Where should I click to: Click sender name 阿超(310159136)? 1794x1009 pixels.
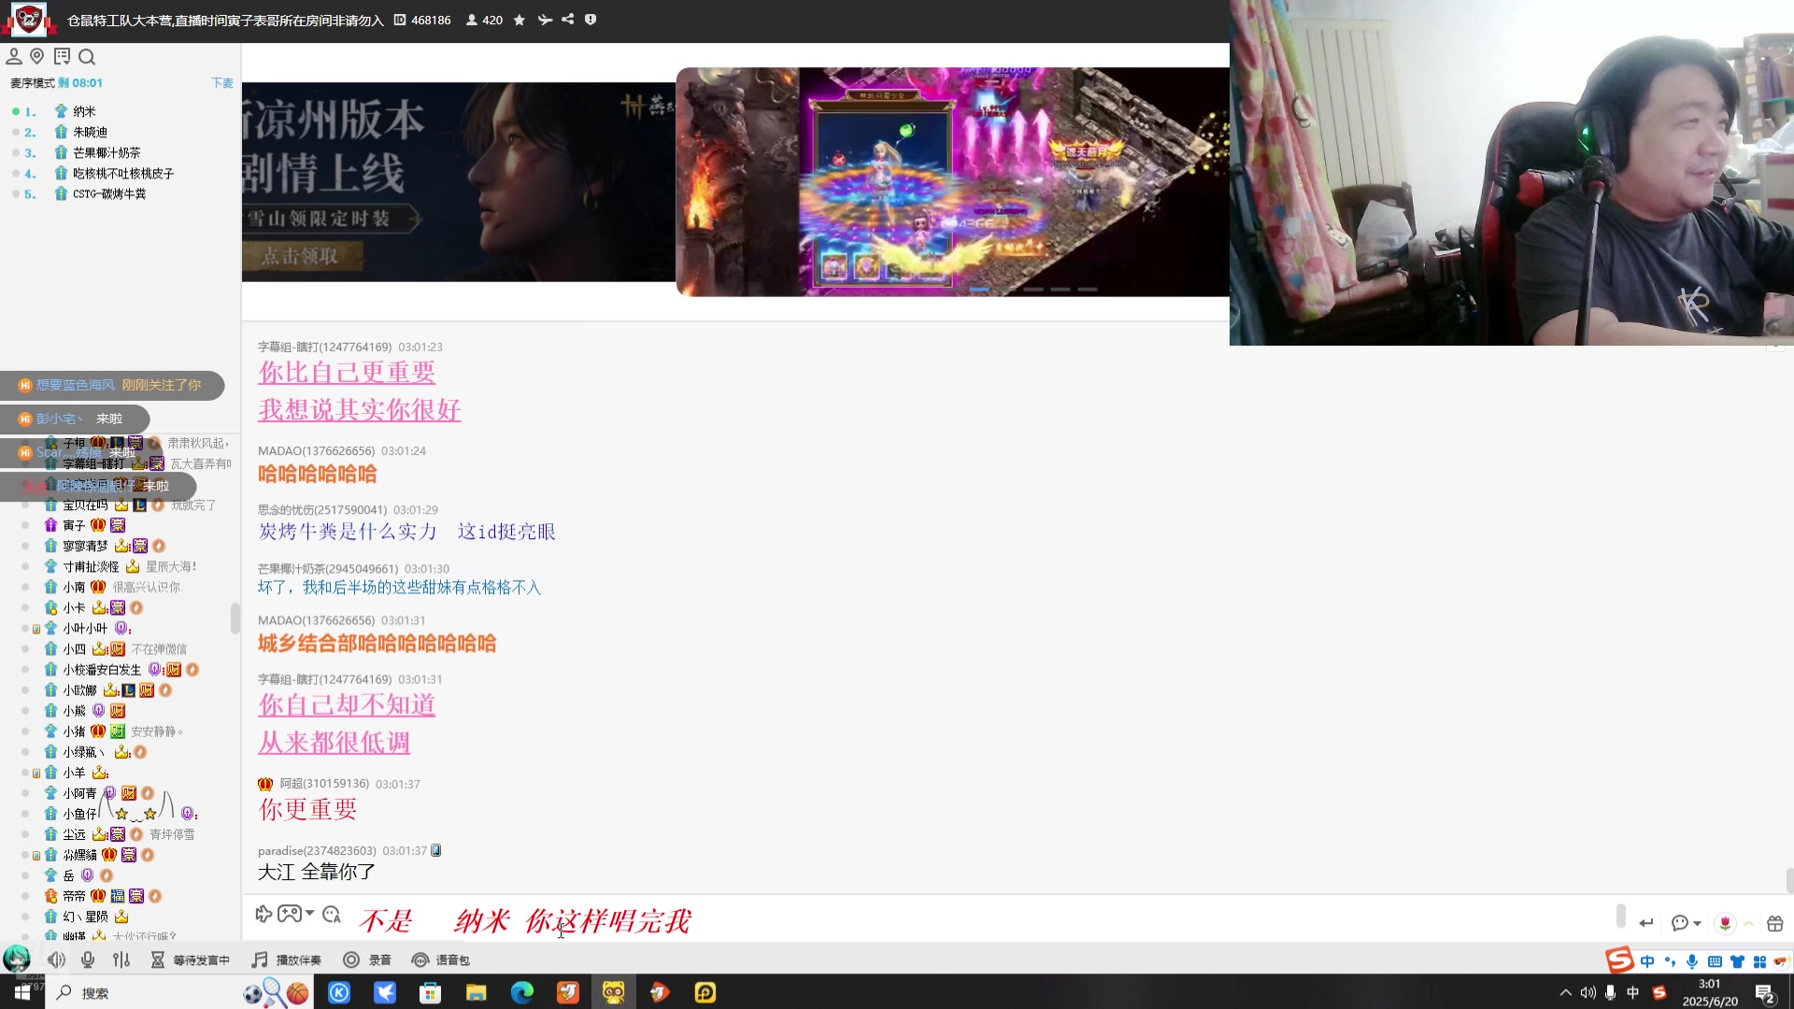point(324,784)
